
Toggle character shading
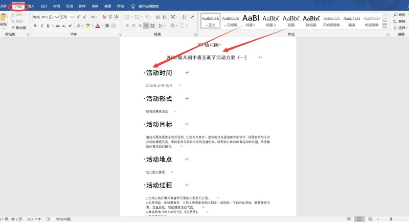[107, 25]
